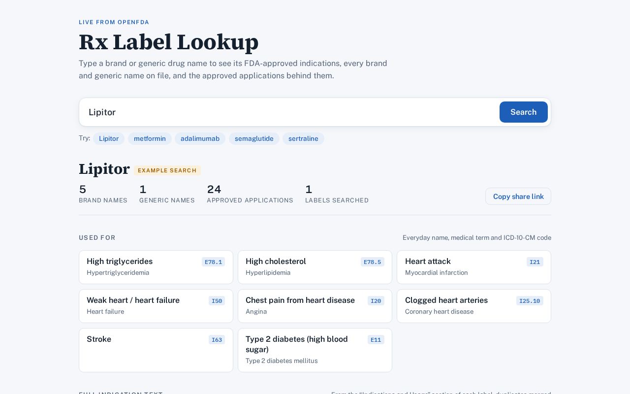Click the Example Search badge

tap(167, 170)
